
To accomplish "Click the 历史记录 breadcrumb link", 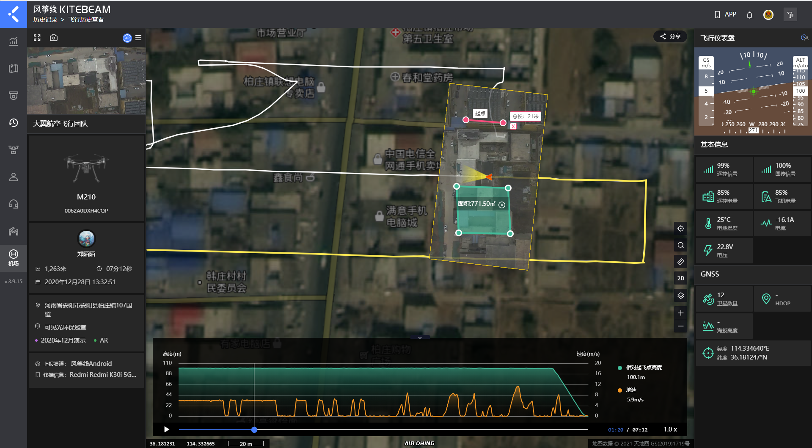I will pyautogui.click(x=45, y=19).
